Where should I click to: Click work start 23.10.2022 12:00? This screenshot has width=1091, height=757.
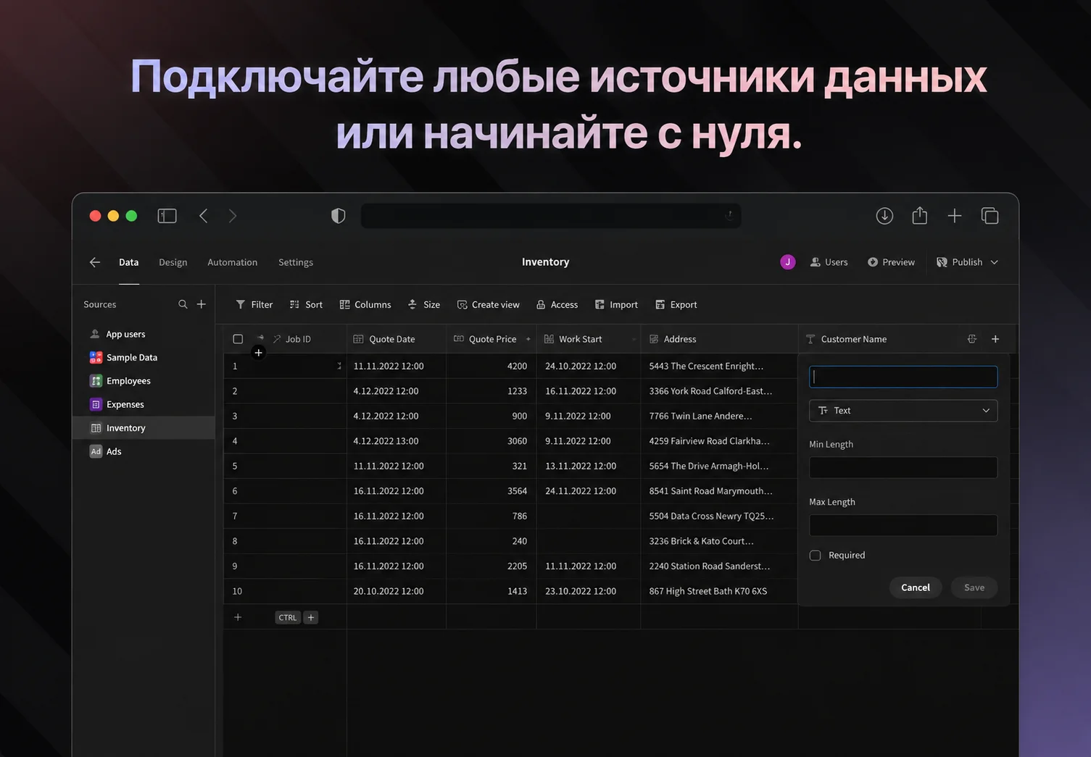click(581, 591)
